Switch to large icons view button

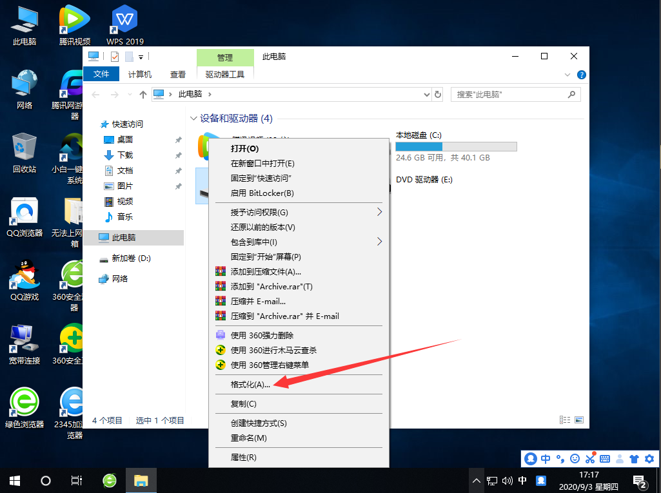click(x=578, y=420)
